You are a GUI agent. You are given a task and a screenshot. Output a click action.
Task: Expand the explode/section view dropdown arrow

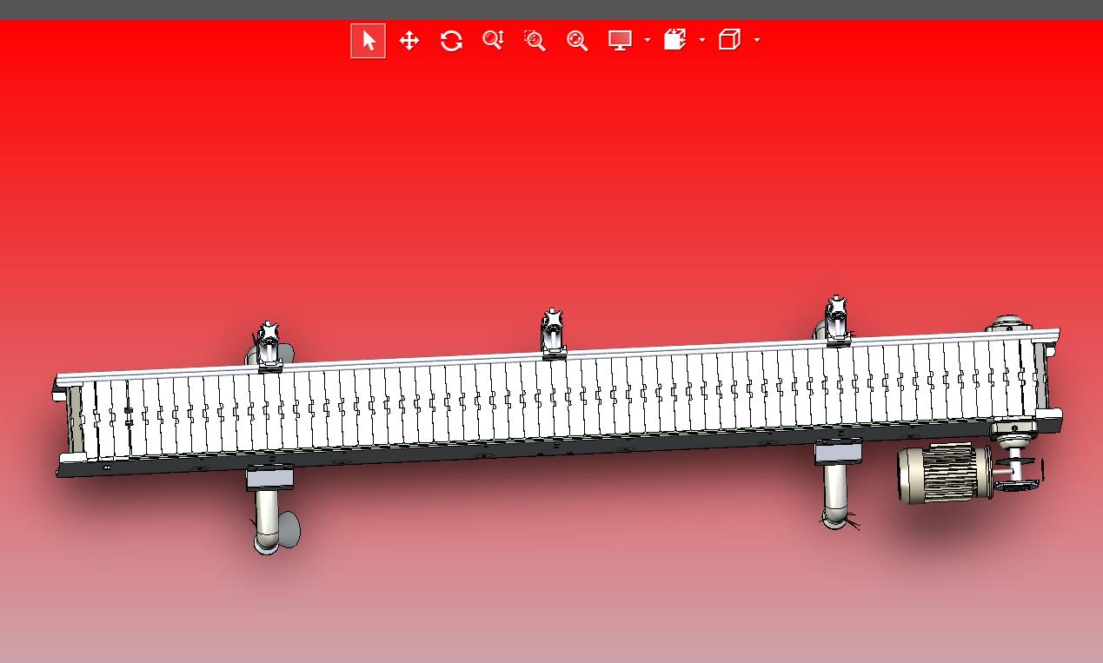(702, 41)
